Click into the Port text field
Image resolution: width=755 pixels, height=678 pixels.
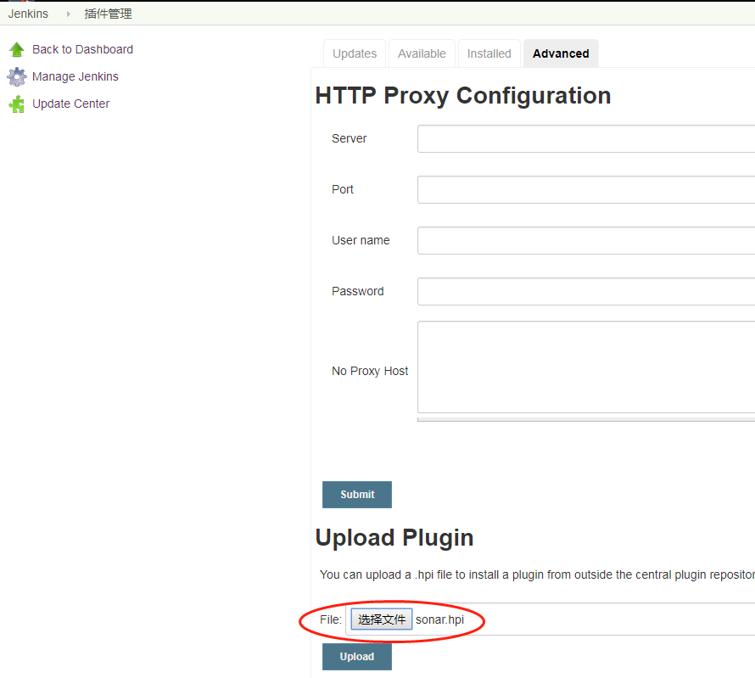click(585, 190)
